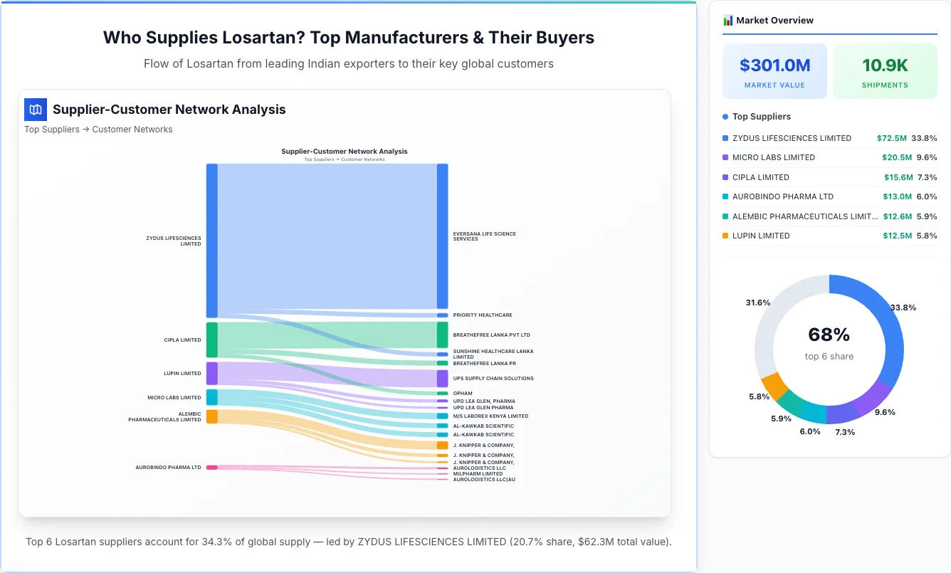Viewport: 951px width, 573px height.
Task: Click the network analysis panel icon
Action: pos(35,110)
